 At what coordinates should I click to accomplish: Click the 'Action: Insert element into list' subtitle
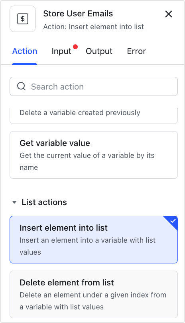coord(93,27)
